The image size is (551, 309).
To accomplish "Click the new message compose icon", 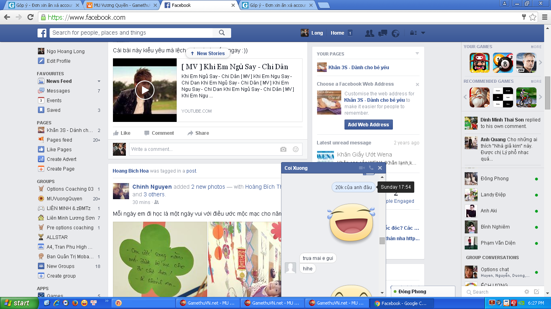I will (536, 292).
